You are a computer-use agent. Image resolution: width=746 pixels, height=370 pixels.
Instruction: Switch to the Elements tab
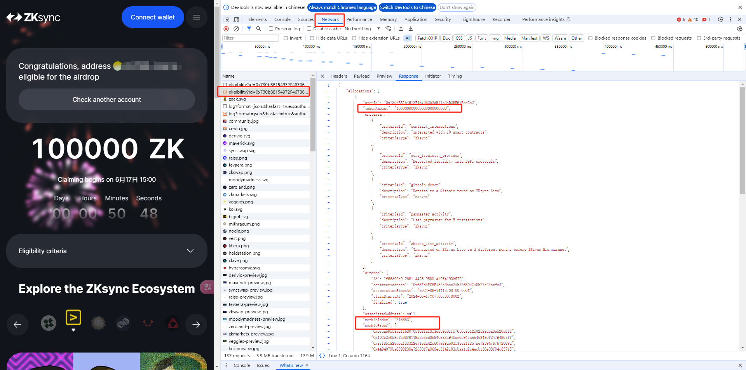point(258,19)
